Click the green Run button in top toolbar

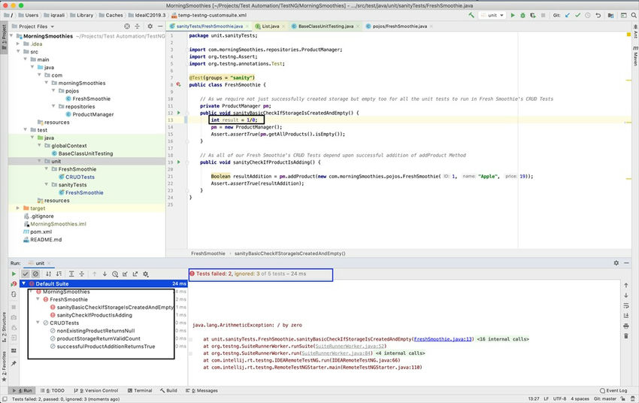pyautogui.click(x=513, y=15)
